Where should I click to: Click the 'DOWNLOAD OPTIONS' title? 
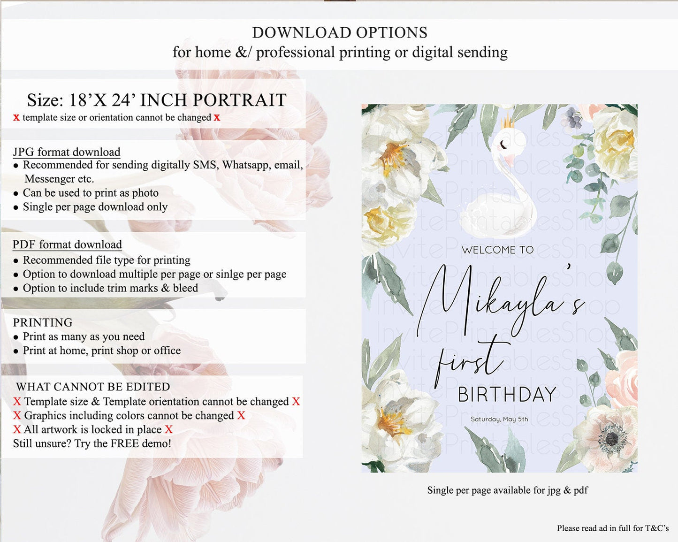click(340, 32)
